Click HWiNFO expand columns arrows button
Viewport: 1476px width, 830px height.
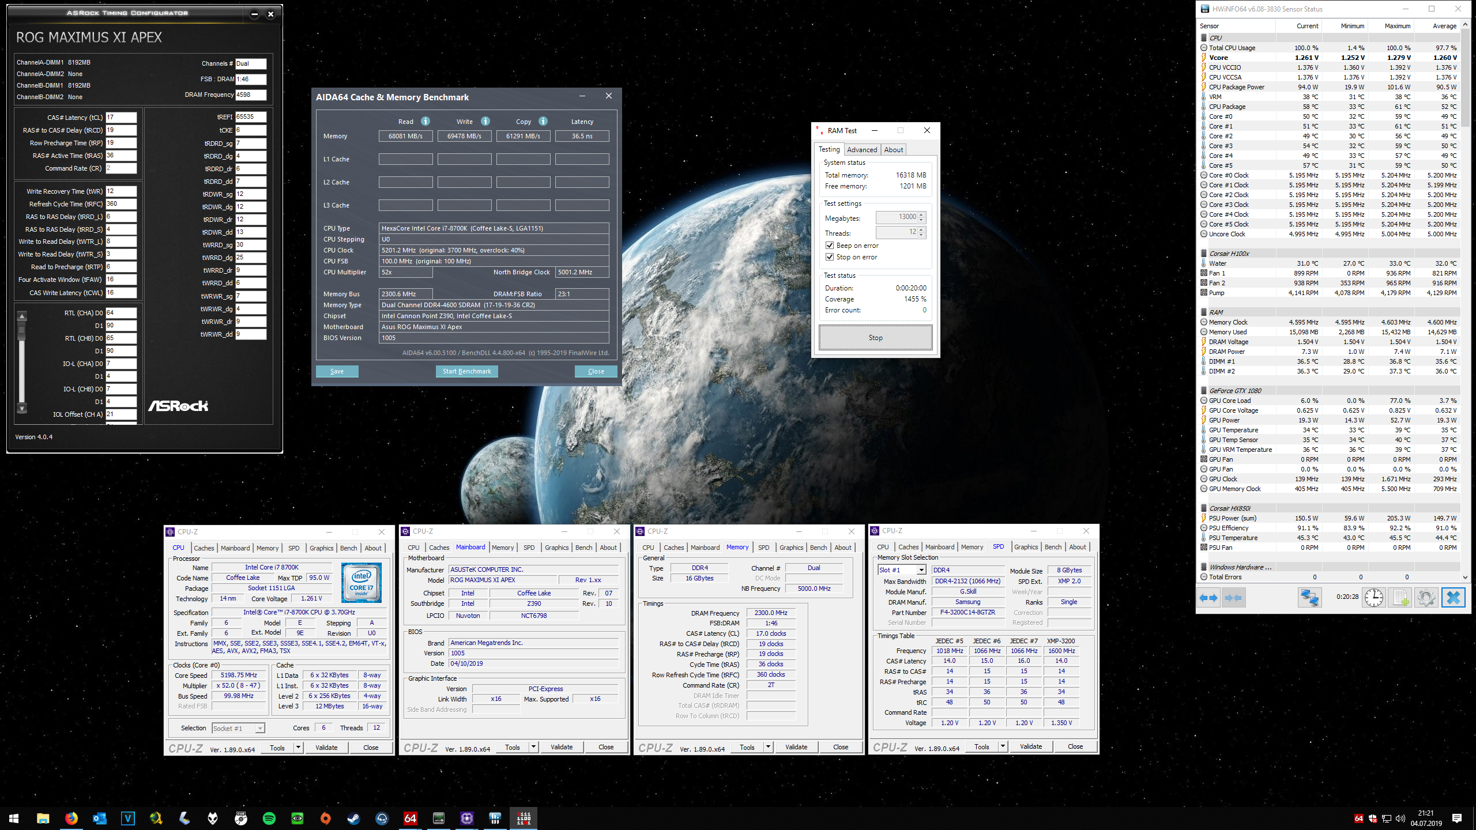point(1208,598)
